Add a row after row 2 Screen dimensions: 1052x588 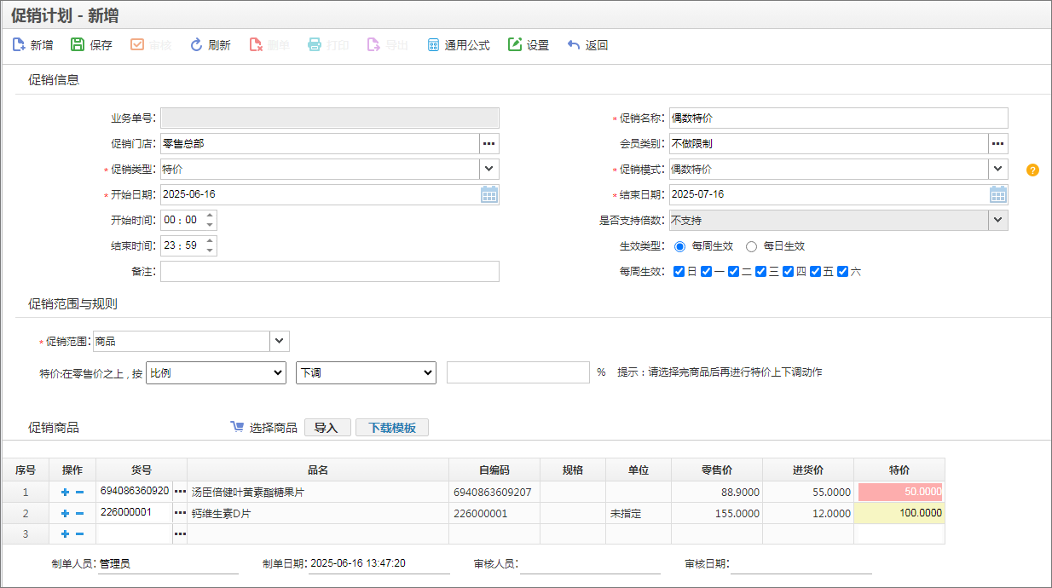point(66,514)
